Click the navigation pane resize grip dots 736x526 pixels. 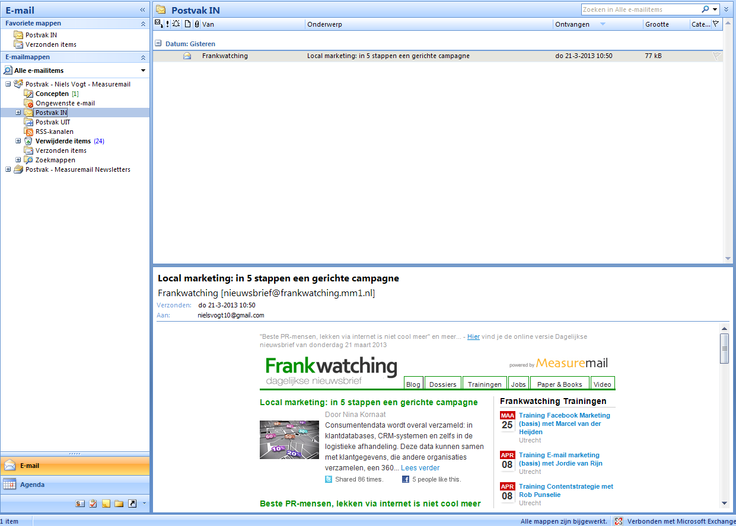(75, 454)
